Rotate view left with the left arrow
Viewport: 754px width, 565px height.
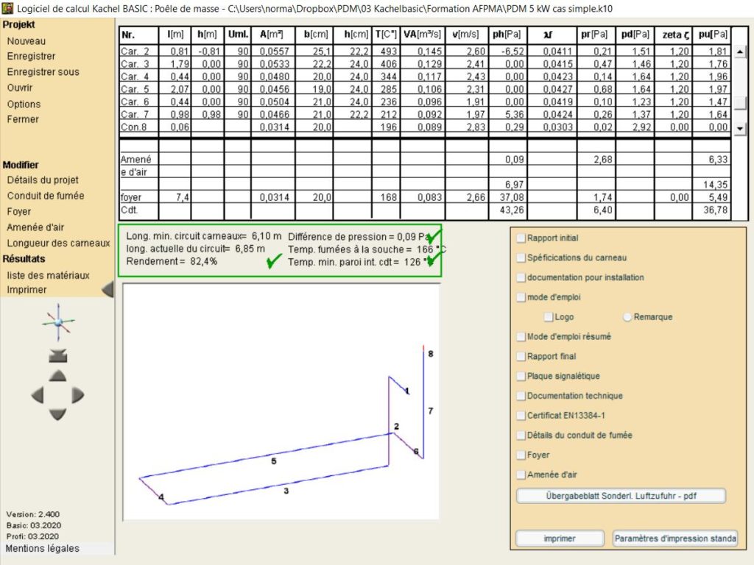38,395
